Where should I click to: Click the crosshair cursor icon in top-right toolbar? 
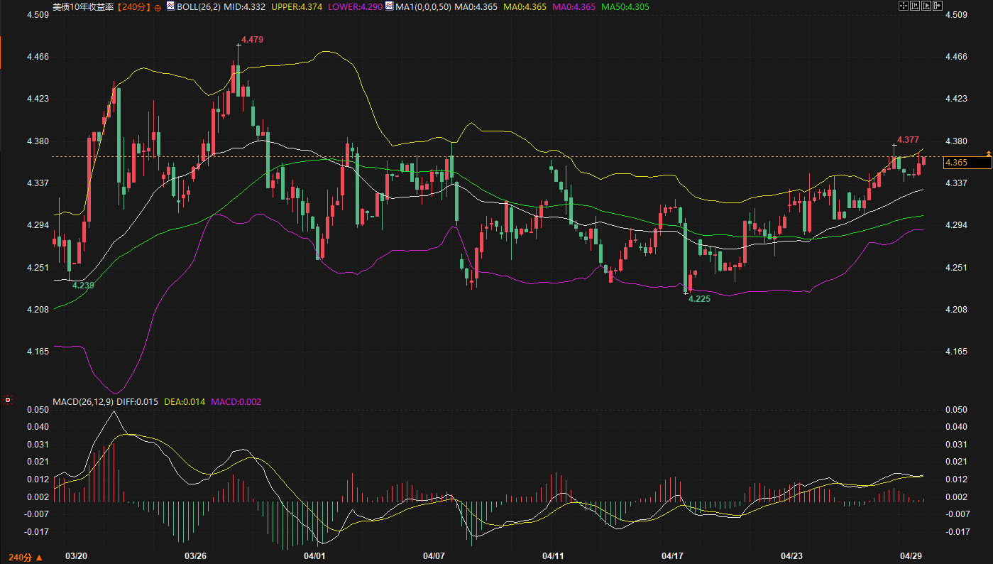point(904,6)
